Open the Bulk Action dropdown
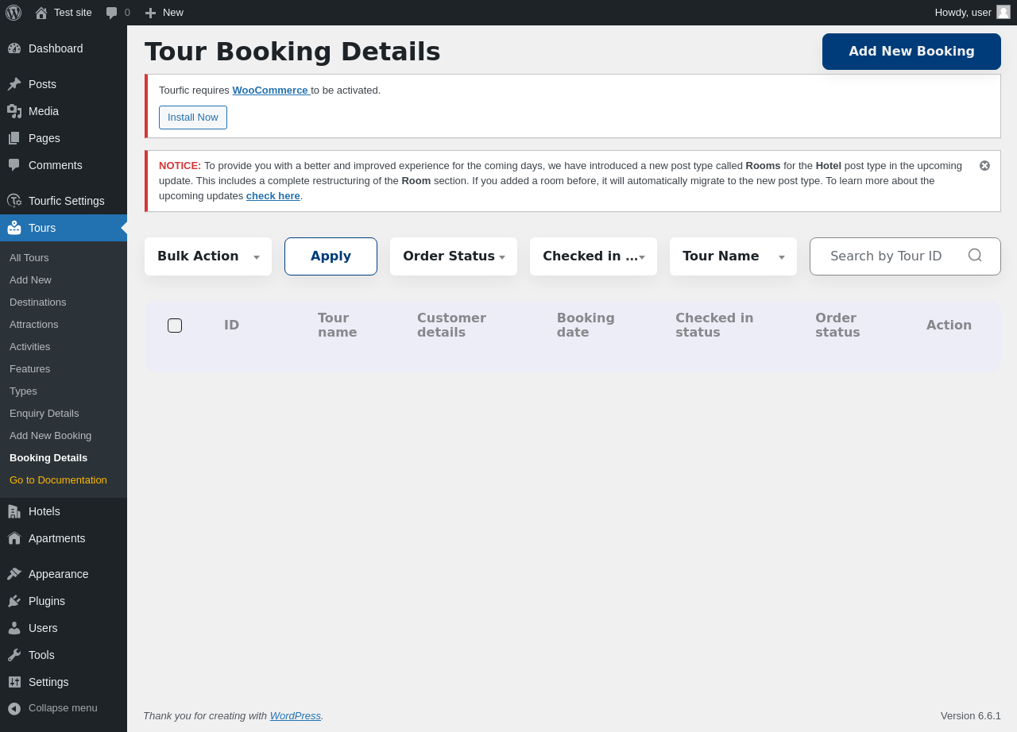The width and height of the screenshot is (1017, 732). click(208, 256)
